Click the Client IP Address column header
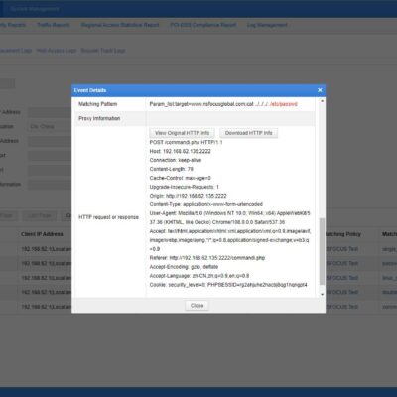397x397 pixels. (42, 234)
